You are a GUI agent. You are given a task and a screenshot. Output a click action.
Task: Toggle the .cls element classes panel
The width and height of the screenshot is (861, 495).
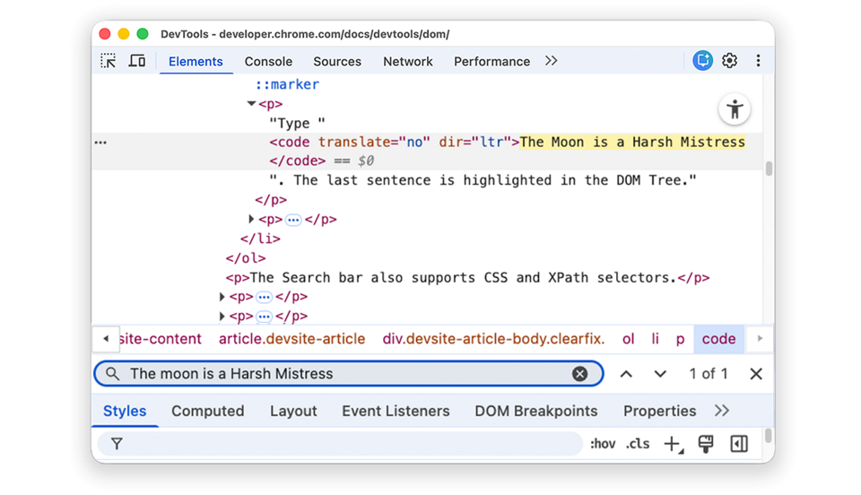[638, 444]
